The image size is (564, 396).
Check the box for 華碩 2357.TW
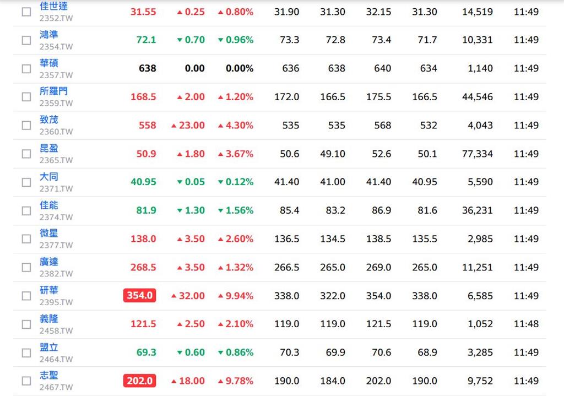click(x=26, y=69)
